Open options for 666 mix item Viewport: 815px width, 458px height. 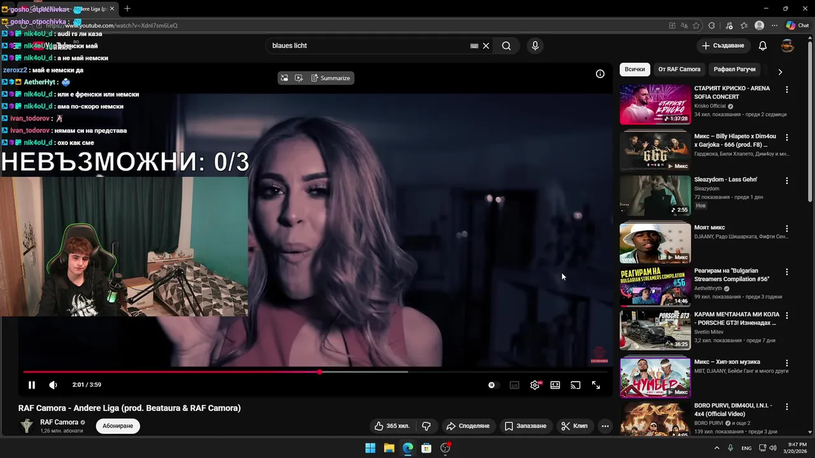click(x=787, y=137)
